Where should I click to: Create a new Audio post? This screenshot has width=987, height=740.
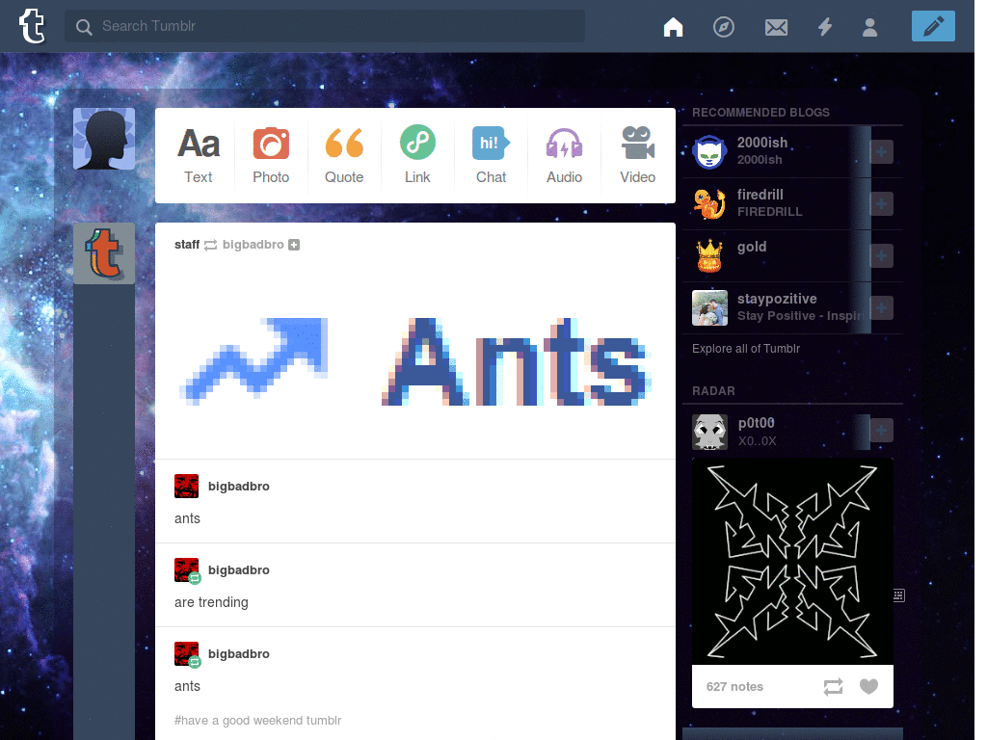tap(564, 155)
